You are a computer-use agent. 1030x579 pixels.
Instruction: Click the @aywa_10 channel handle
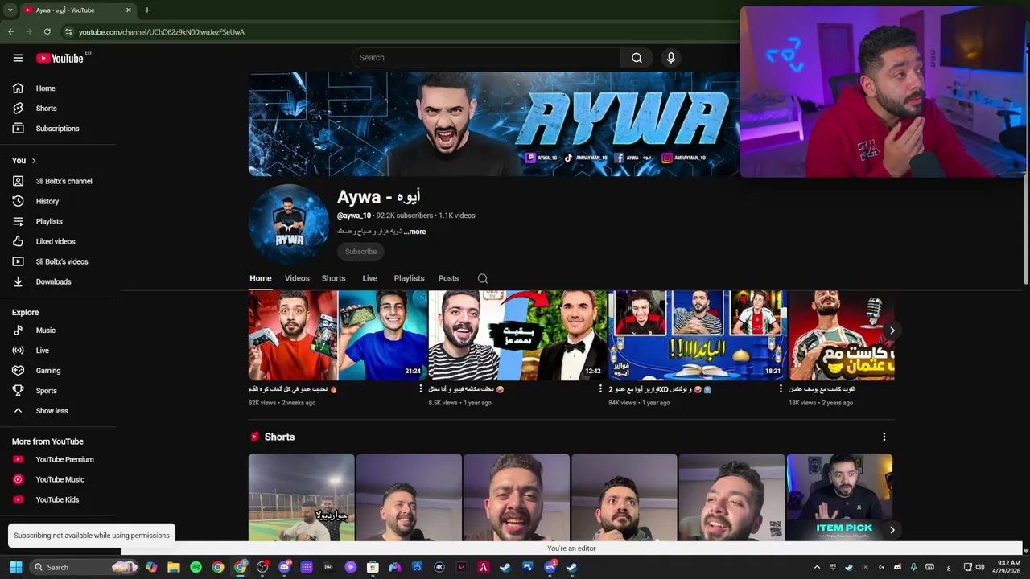(x=354, y=216)
